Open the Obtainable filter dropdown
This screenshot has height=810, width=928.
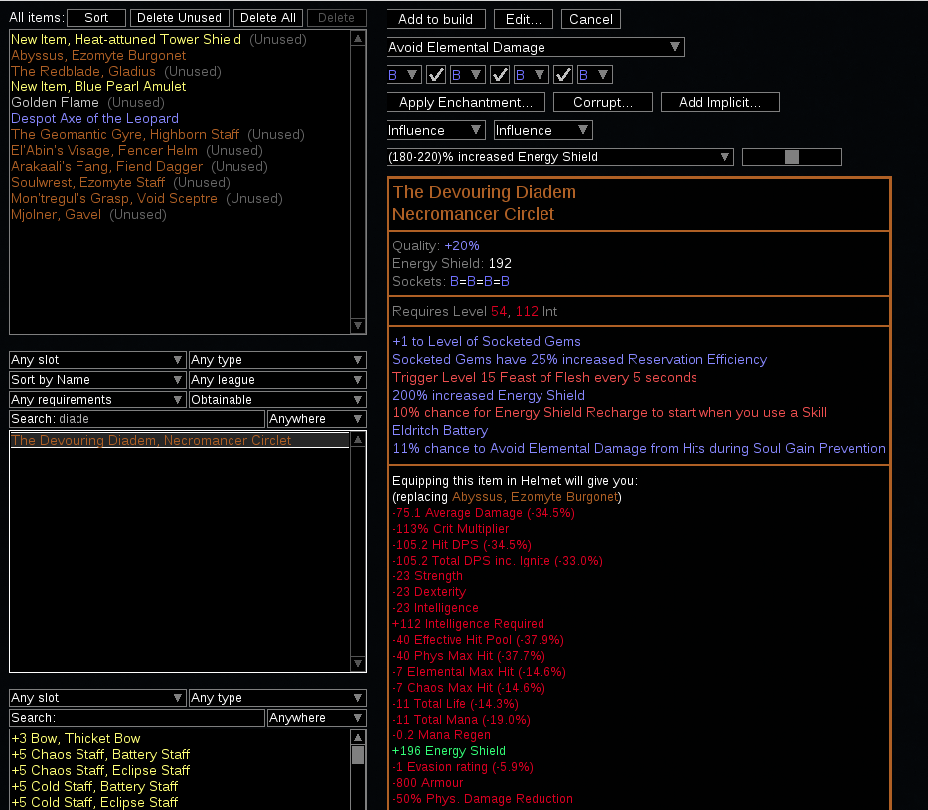[x=277, y=400]
